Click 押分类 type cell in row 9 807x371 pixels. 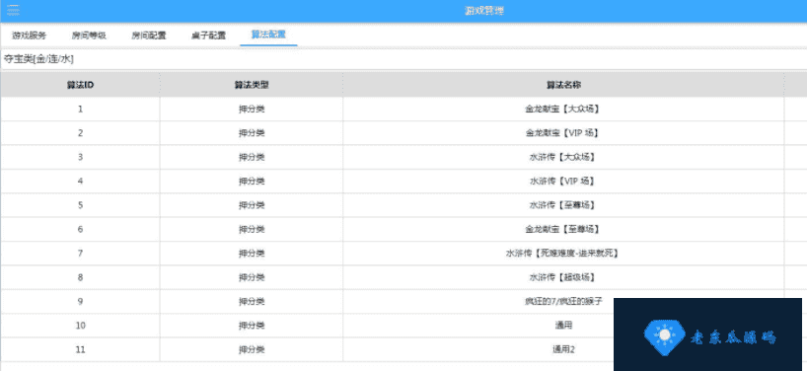[252, 301]
